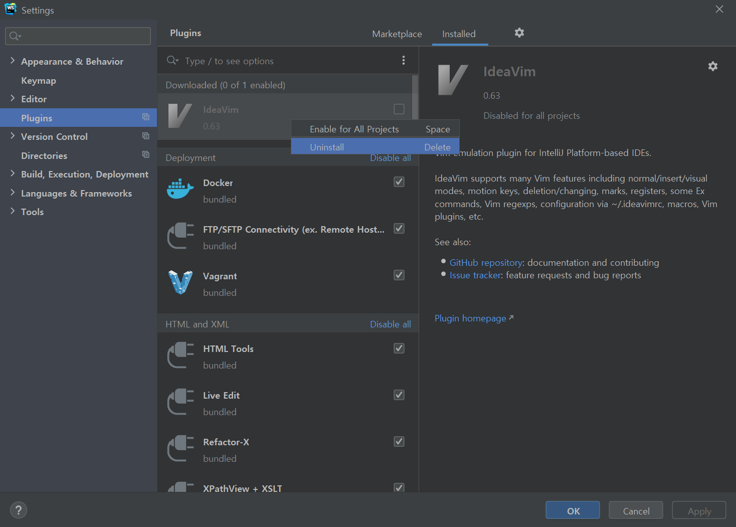Select XPathView + XSLT plugin name
This screenshot has width=736, height=527.
click(243, 488)
